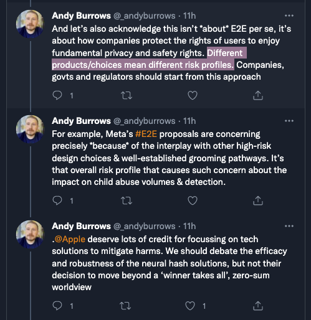This screenshot has width=311, height=320.
Task: Share the tweet about zero-sum worldview
Action: pos(258,306)
